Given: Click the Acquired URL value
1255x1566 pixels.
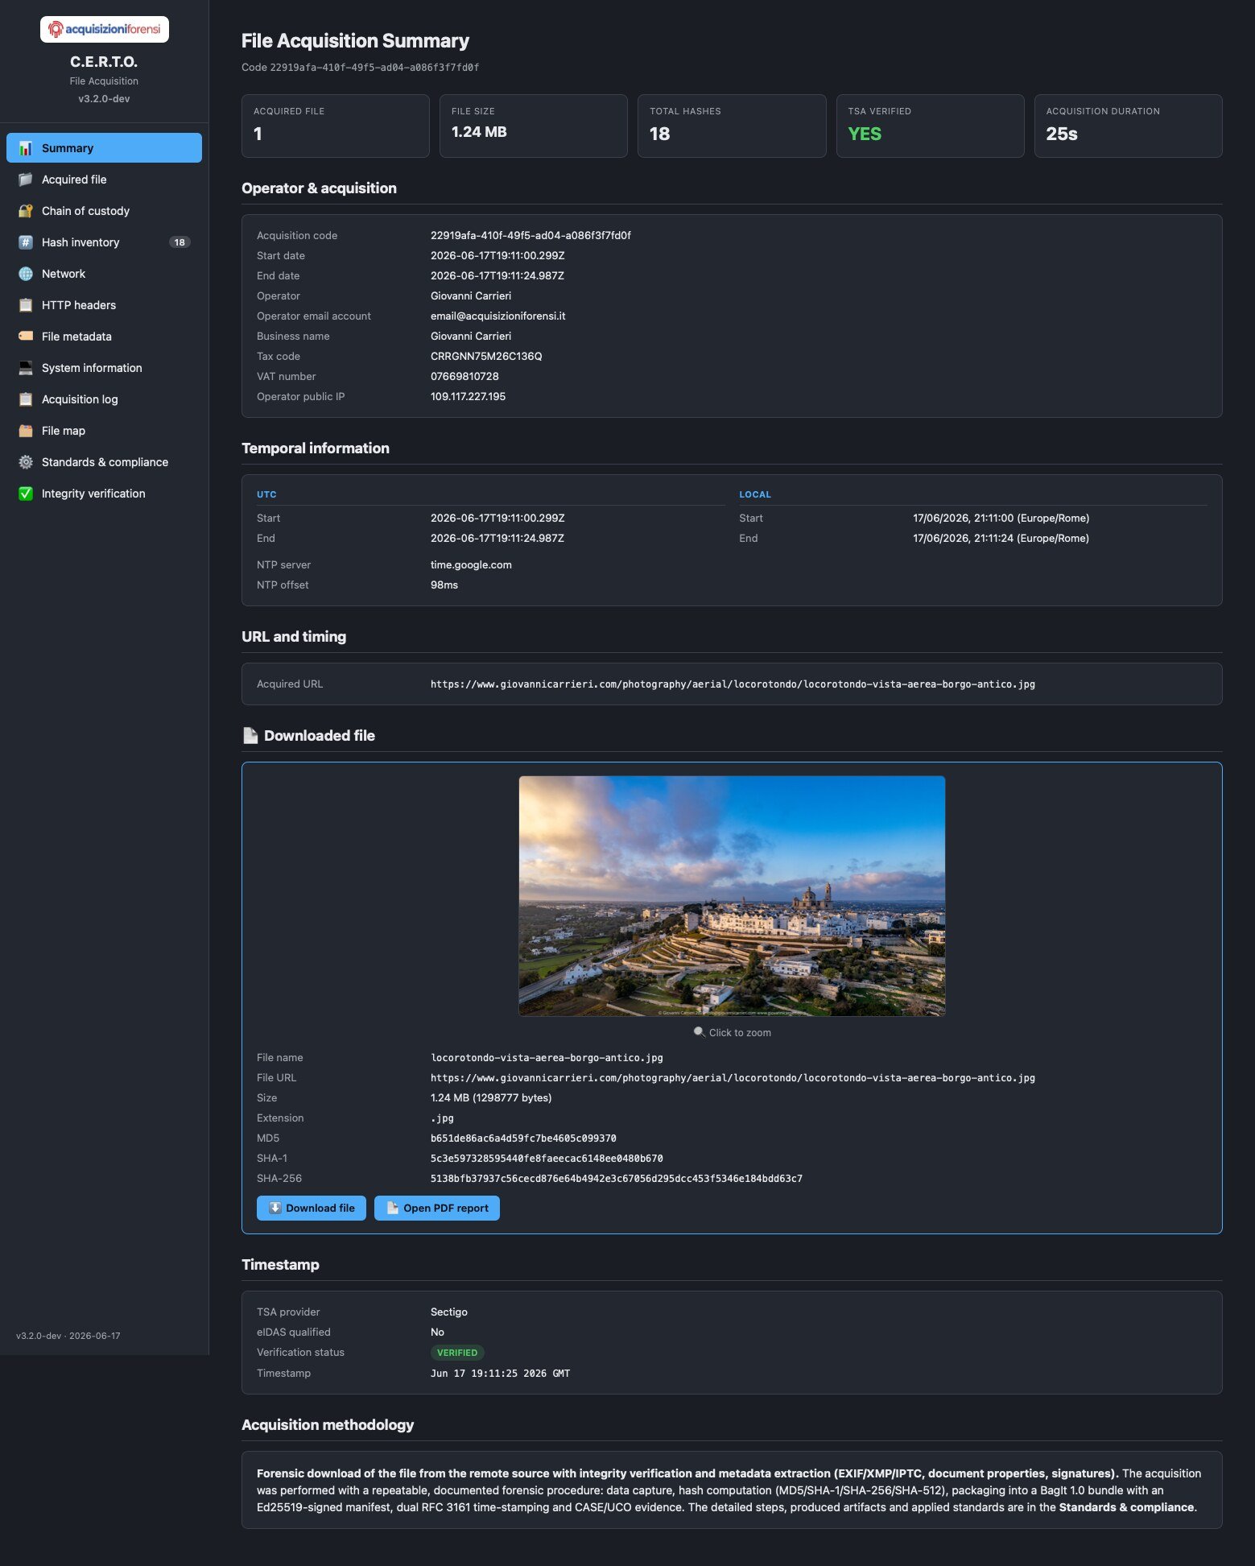Looking at the screenshot, I should [x=733, y=684].
